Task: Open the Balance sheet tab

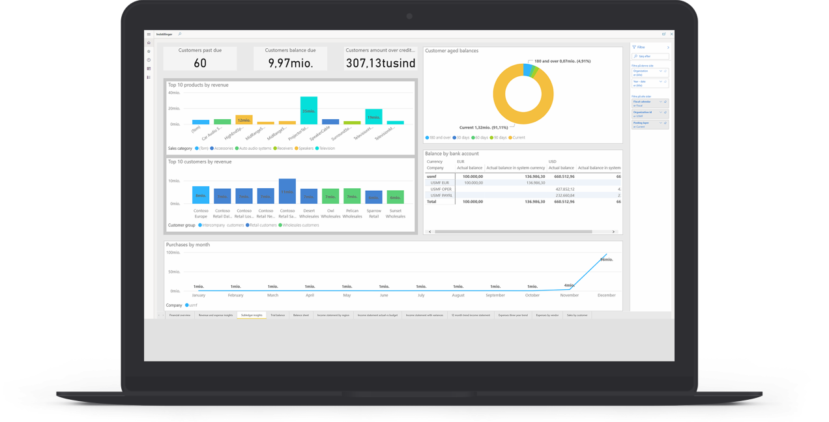Action: [x=301, y=315]
